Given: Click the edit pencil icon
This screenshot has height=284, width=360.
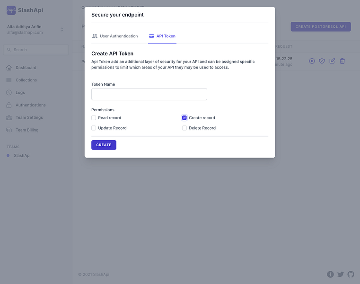Looking at the screenshot, I should click(332, 61).
